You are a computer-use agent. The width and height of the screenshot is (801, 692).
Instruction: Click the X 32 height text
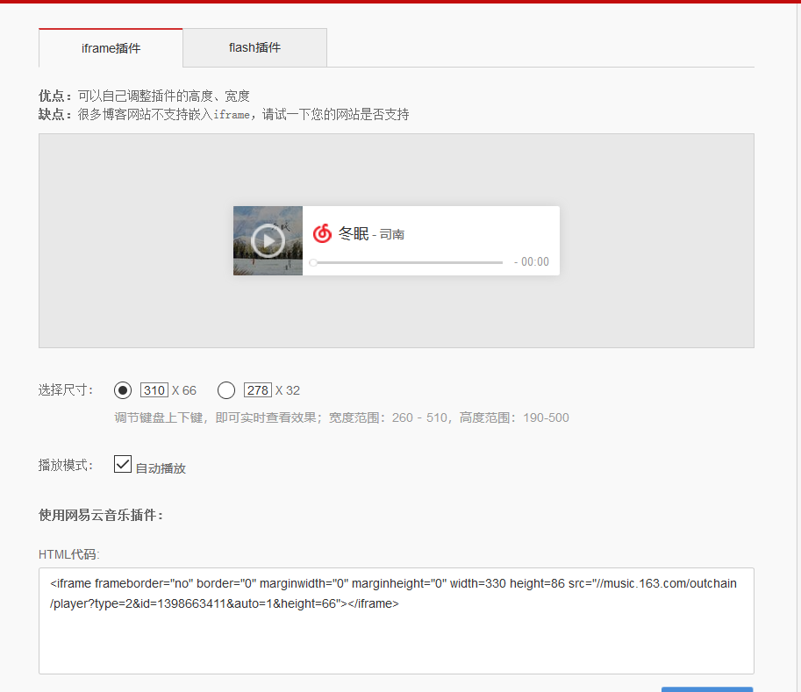[288, 390]
